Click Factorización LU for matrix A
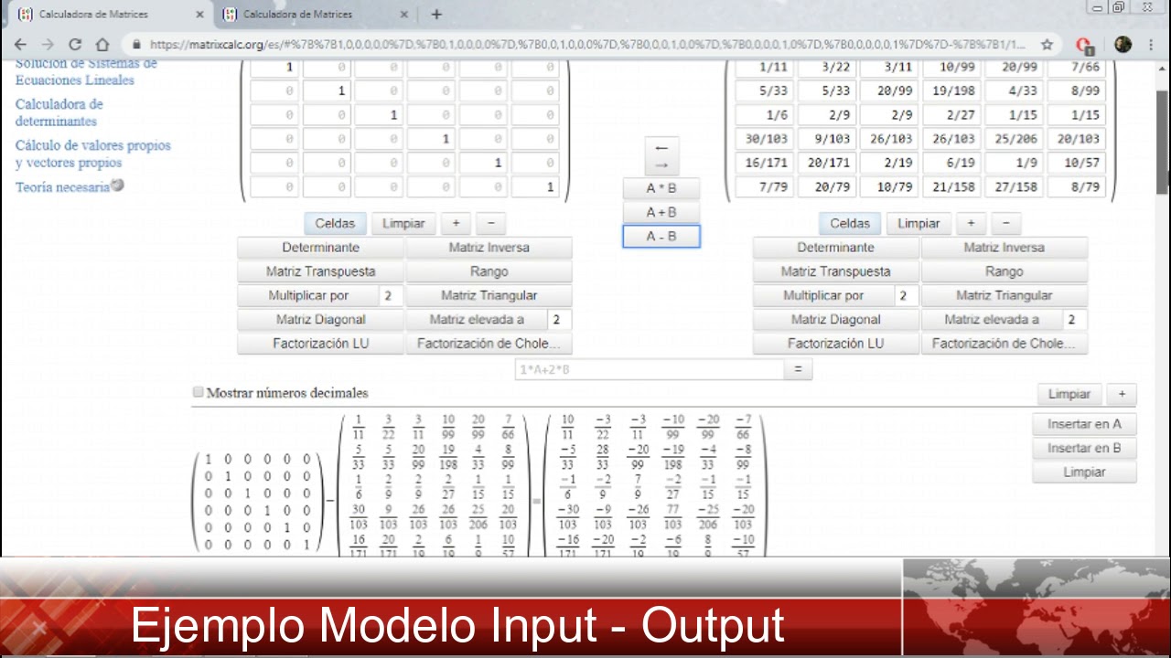This screenshot has width=1171, height=658. pos(320,344)
